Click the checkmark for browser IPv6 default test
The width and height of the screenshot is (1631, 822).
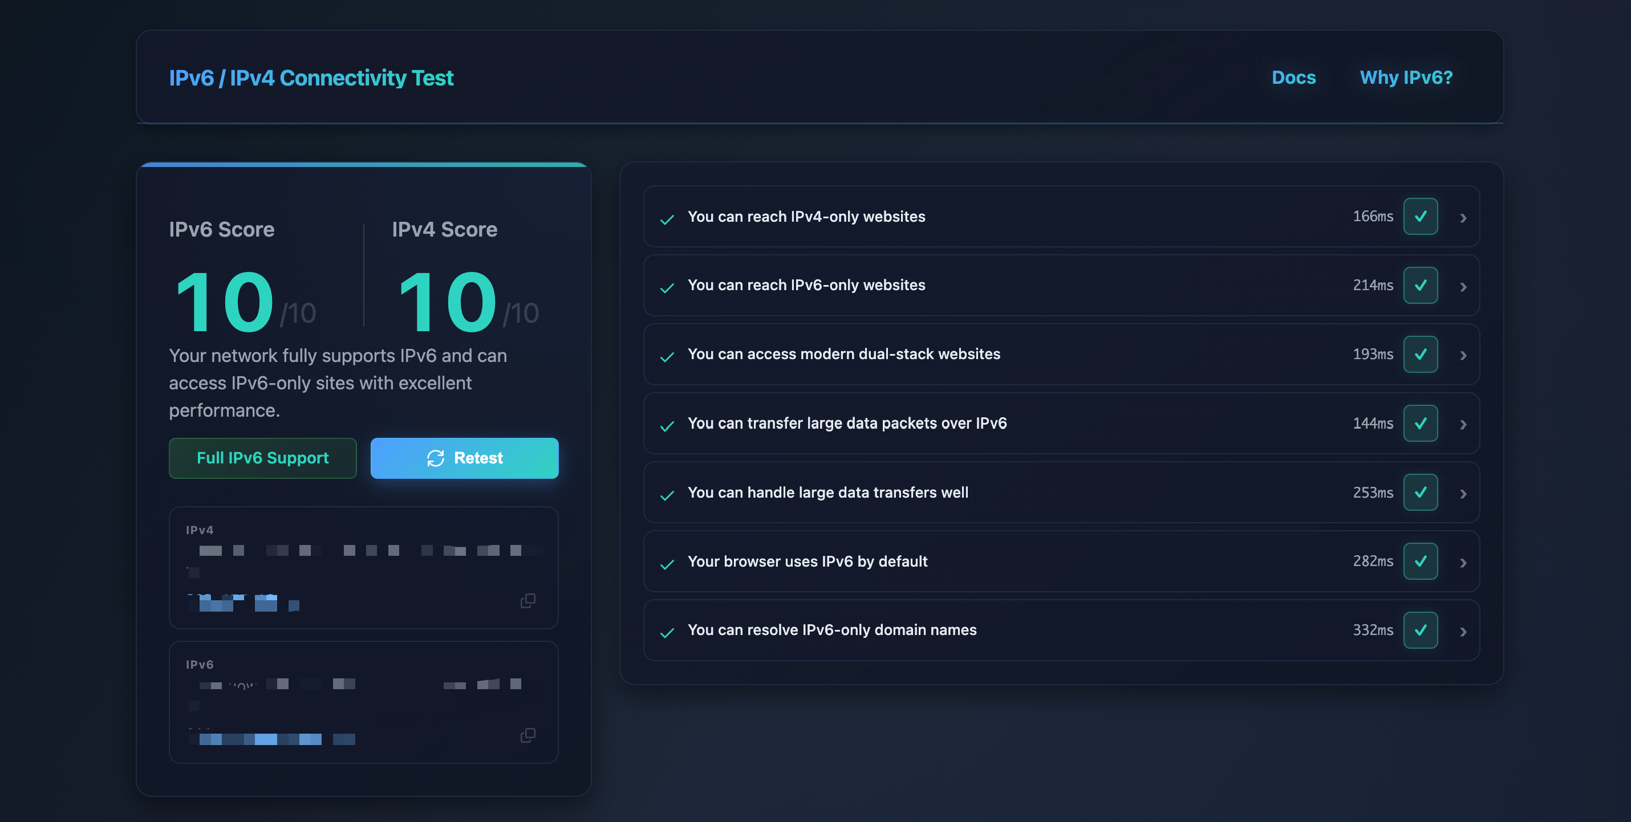point(1422,561)
